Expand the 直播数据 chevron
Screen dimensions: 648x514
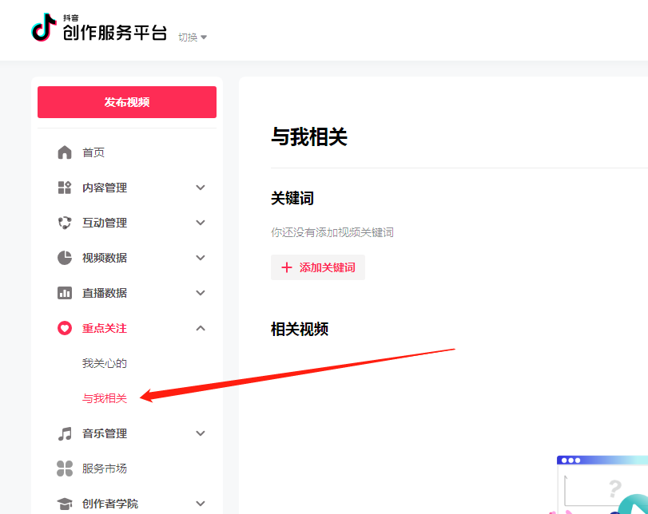[201, 293]
